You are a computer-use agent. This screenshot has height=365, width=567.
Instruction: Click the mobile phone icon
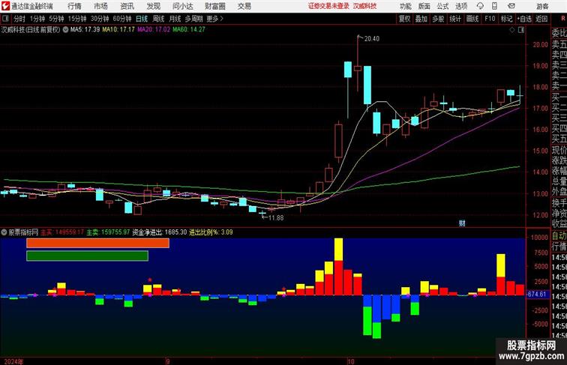494,6
